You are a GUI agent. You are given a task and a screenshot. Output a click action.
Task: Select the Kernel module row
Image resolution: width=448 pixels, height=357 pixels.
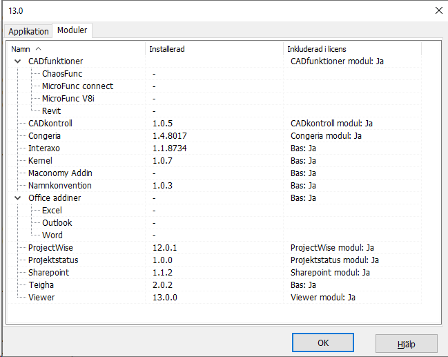214,161
